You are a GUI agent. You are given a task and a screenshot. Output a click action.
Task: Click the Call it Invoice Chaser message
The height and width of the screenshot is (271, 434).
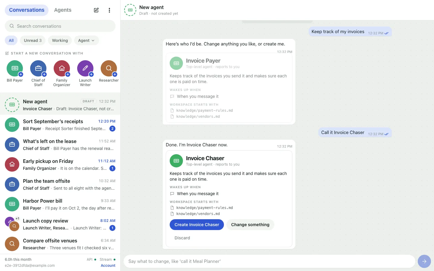(x=355, y=132)
